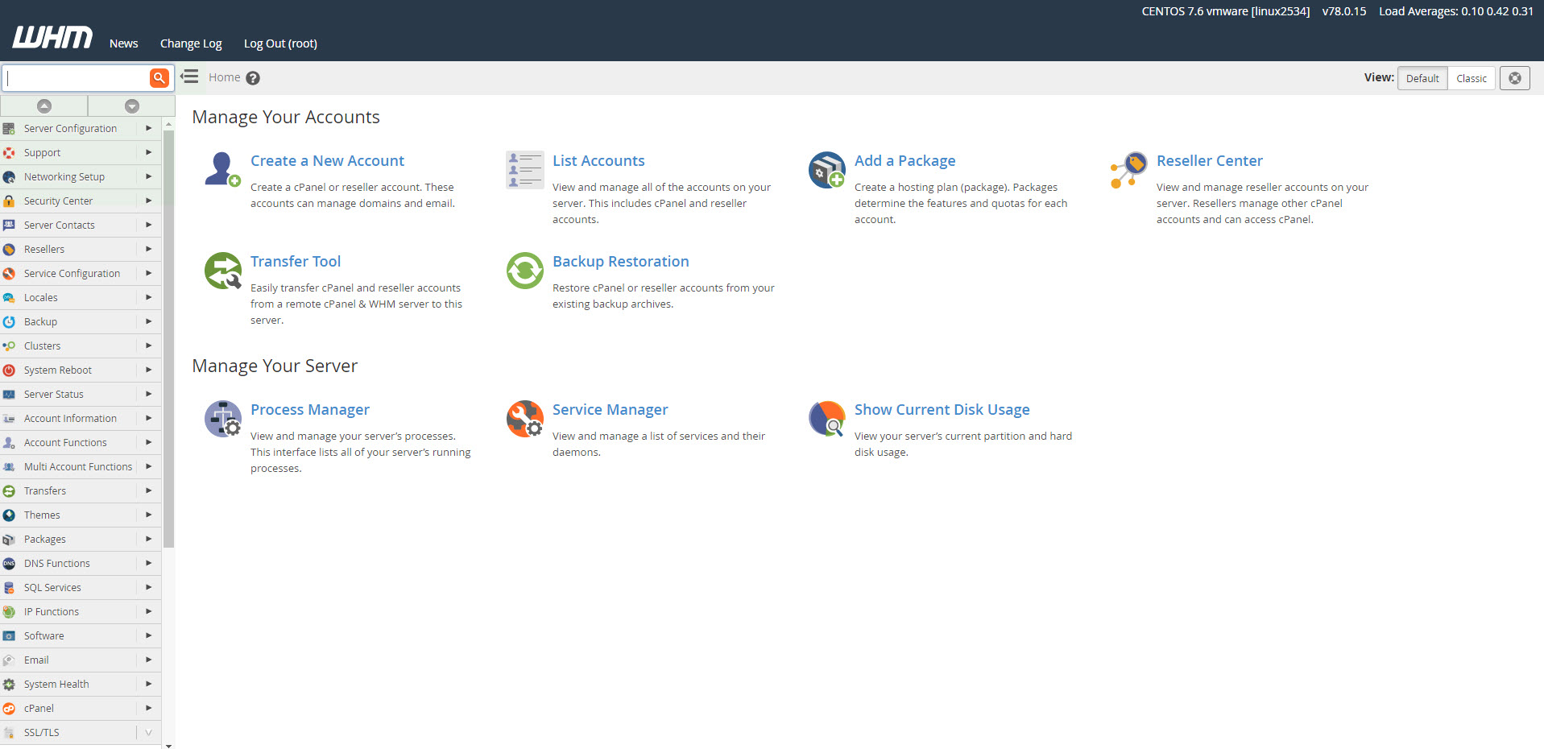
Task: Expand the Resellers arrow
Action: click(148, 249)
